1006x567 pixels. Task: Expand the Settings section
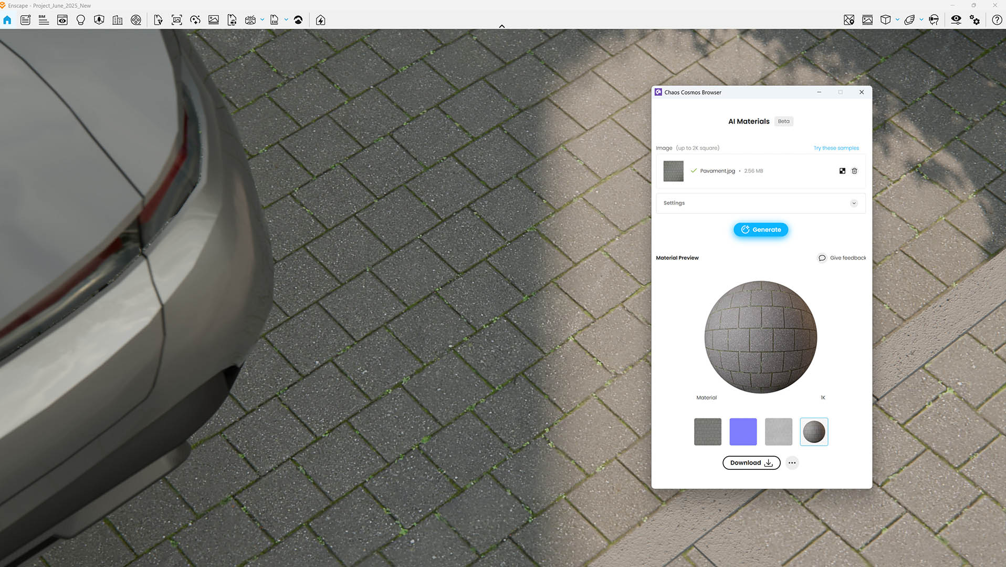(761, 203)
